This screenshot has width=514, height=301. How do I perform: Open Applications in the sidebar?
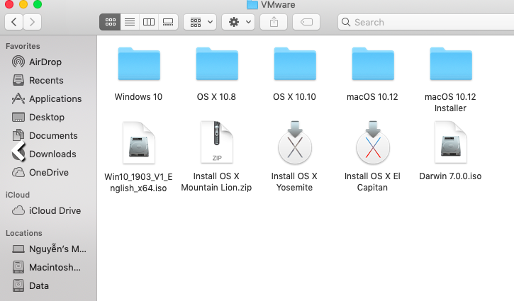point(48,98)
